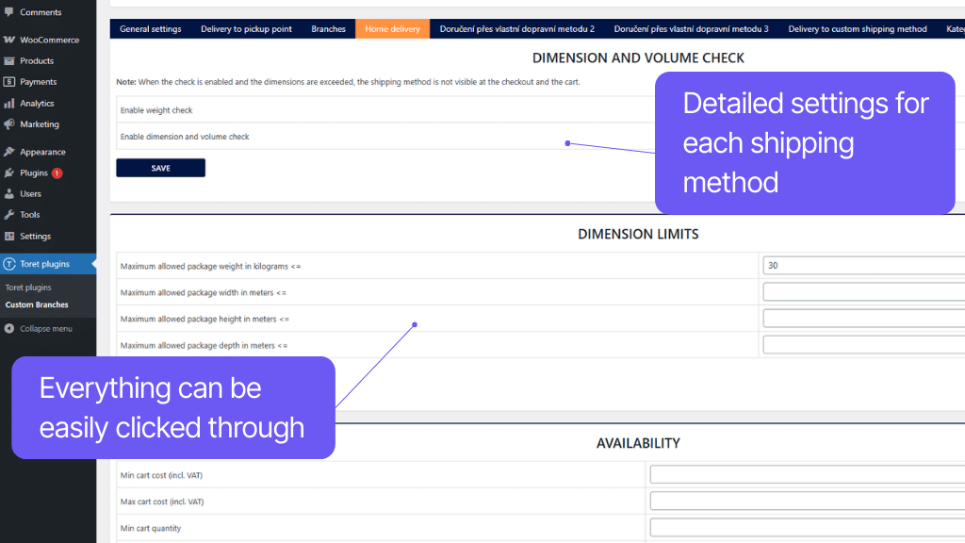Open the Custom Branches submenu link

point(37,304)
